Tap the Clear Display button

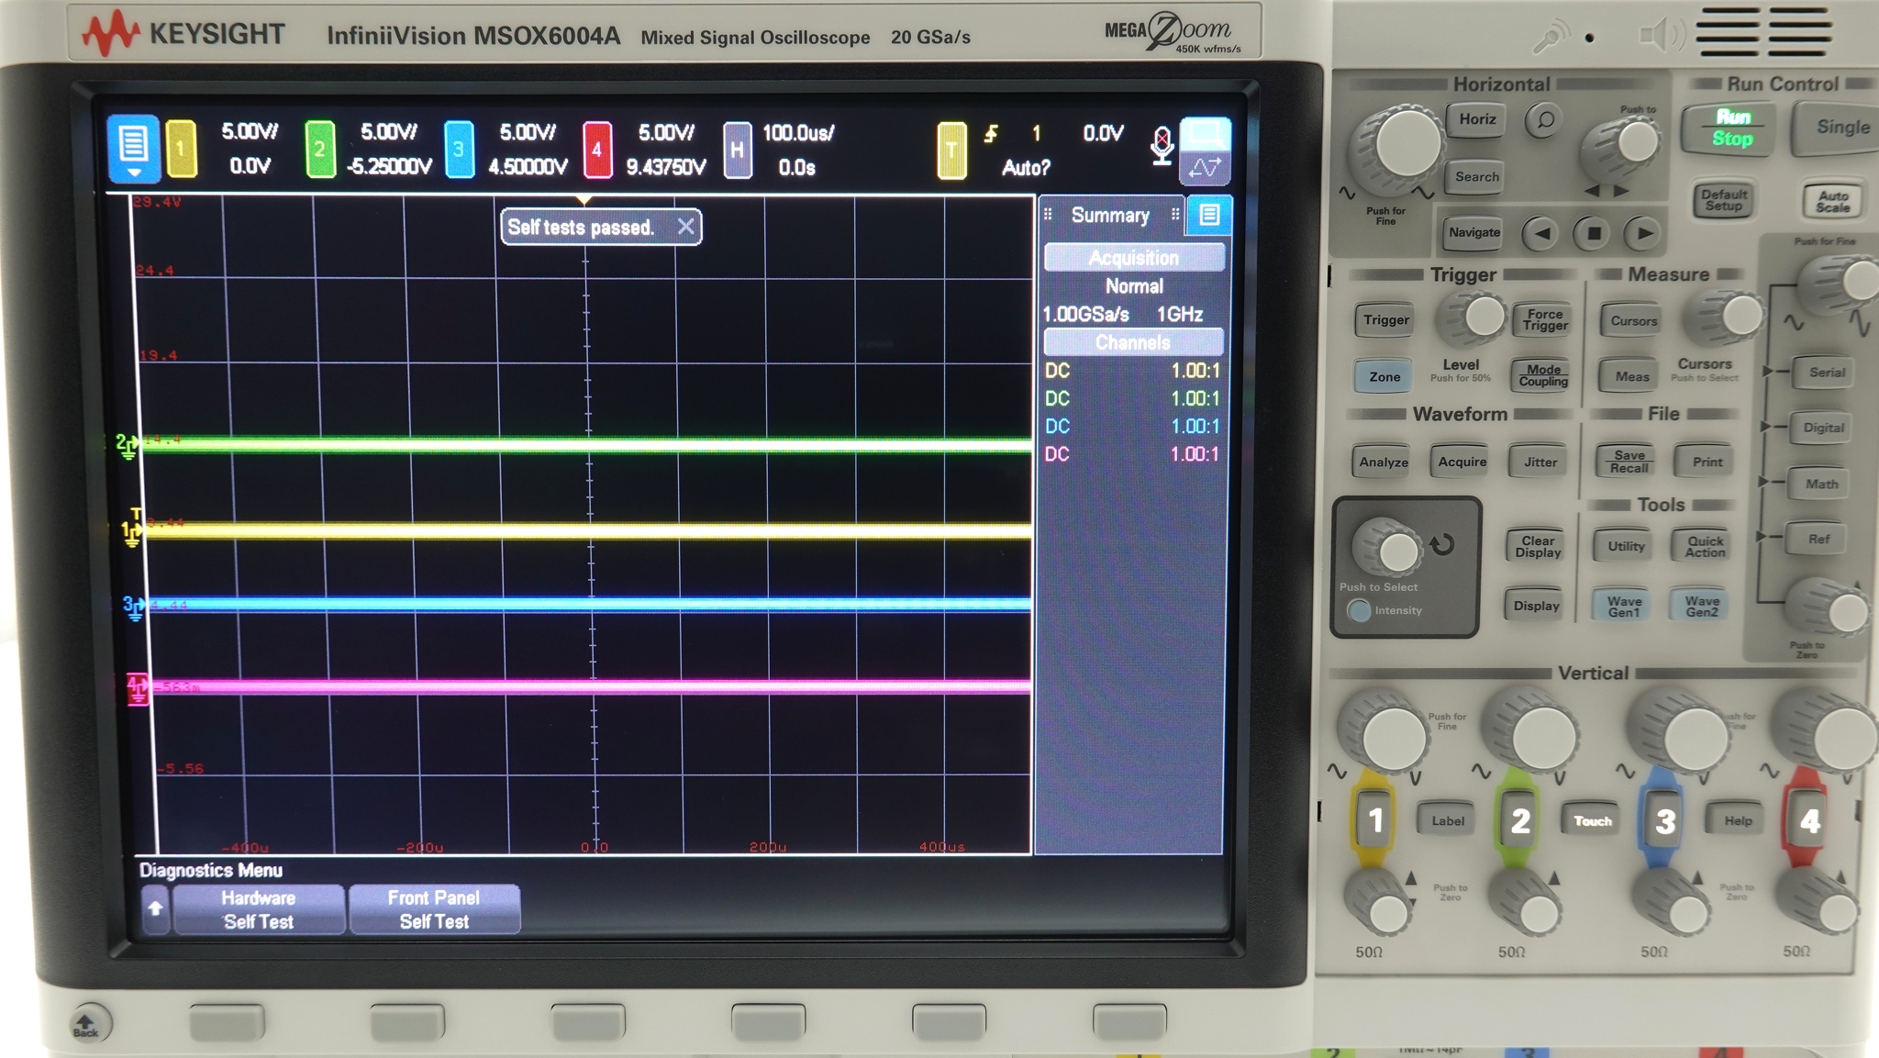(x=1538, y=547)
